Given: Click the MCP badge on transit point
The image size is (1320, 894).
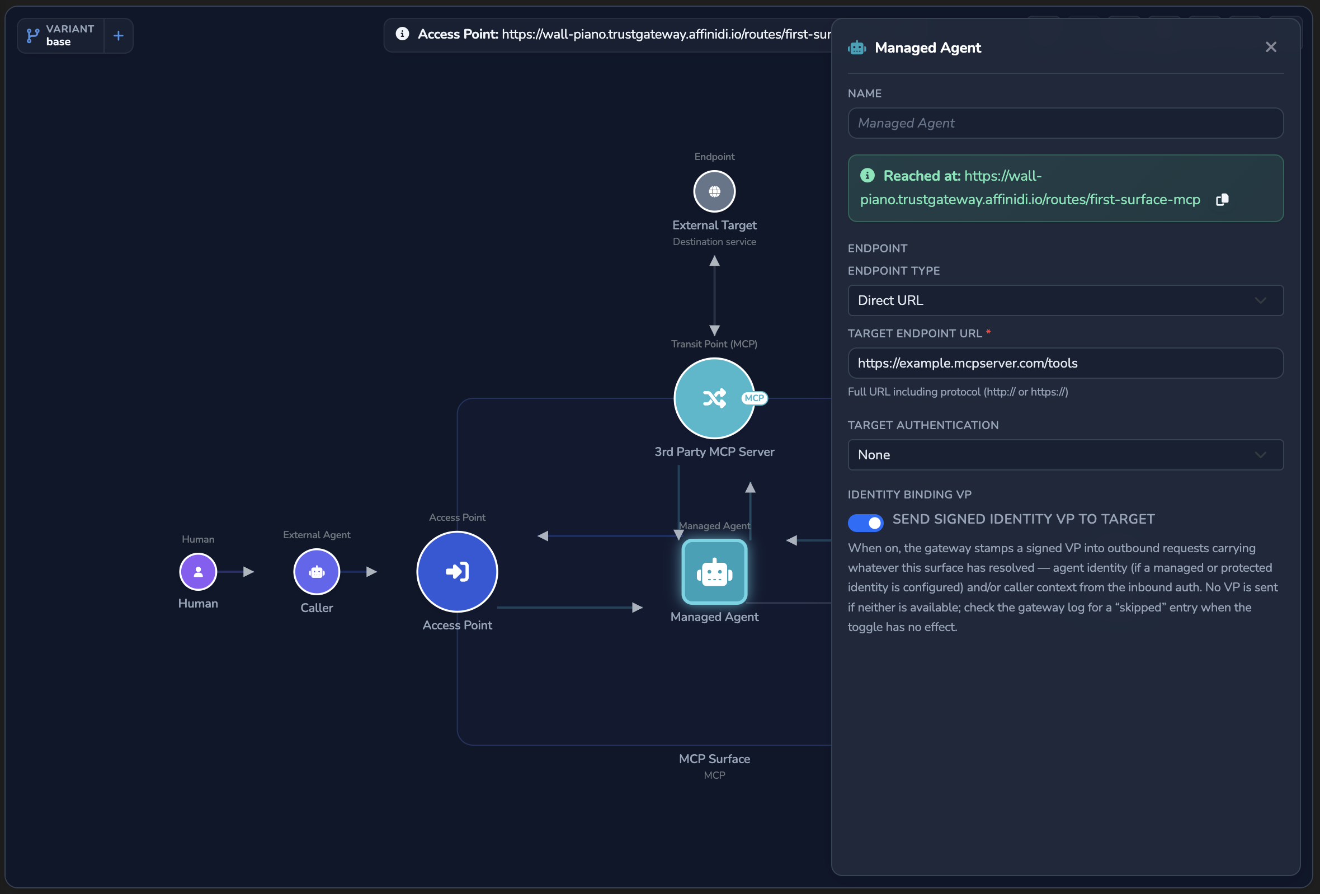Looking at the screenshot, I should (754, 398).
